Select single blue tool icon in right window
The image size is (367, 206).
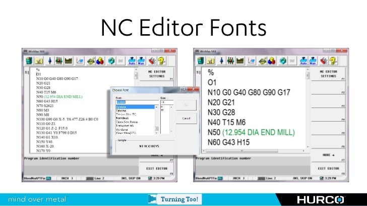click(x=221, y=61)
